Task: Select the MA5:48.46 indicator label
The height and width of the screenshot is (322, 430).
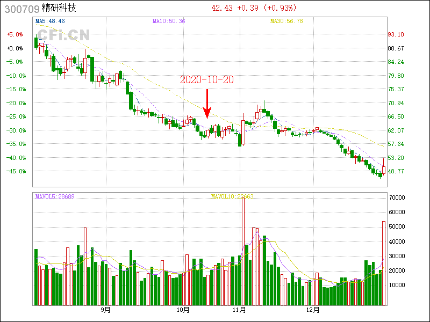Action: pos(50,21)
